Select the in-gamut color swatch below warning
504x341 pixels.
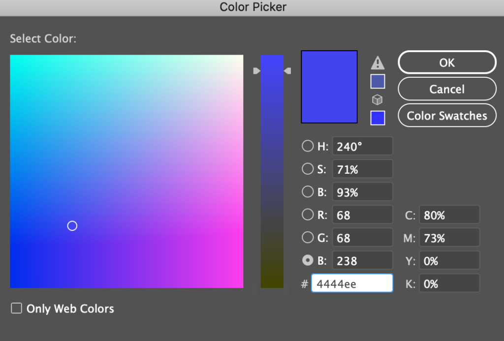tap(378, 81)
